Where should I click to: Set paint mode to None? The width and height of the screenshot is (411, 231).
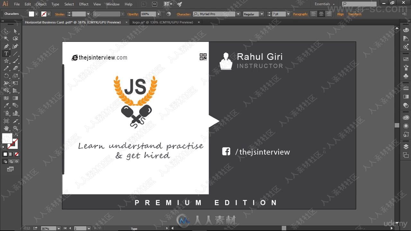[x=17, y=154]
